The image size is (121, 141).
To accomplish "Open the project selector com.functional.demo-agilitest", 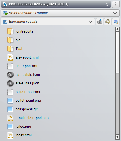I will coord(56,4).
